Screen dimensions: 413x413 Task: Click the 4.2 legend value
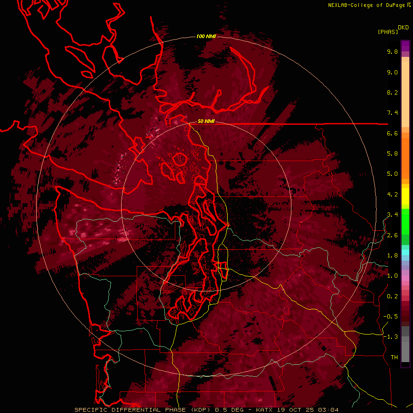pyautogui.click(x=392, y=195)
